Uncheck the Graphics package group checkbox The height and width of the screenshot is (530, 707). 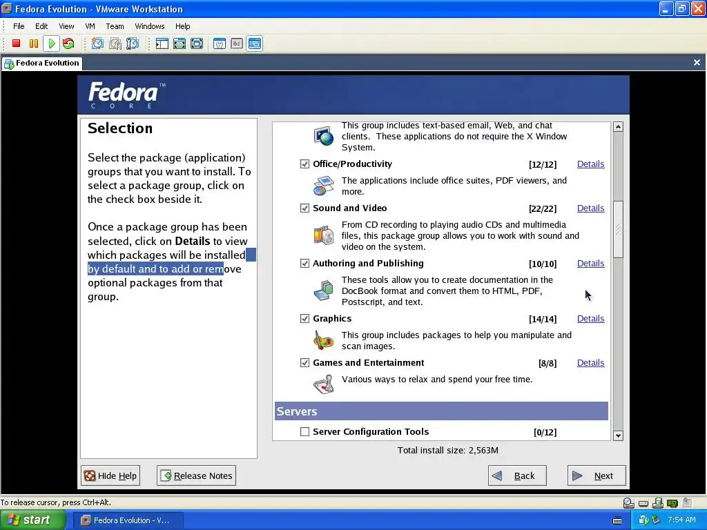(304, 319)
